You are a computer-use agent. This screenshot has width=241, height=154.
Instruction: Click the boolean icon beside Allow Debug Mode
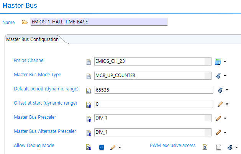(89, 147)
